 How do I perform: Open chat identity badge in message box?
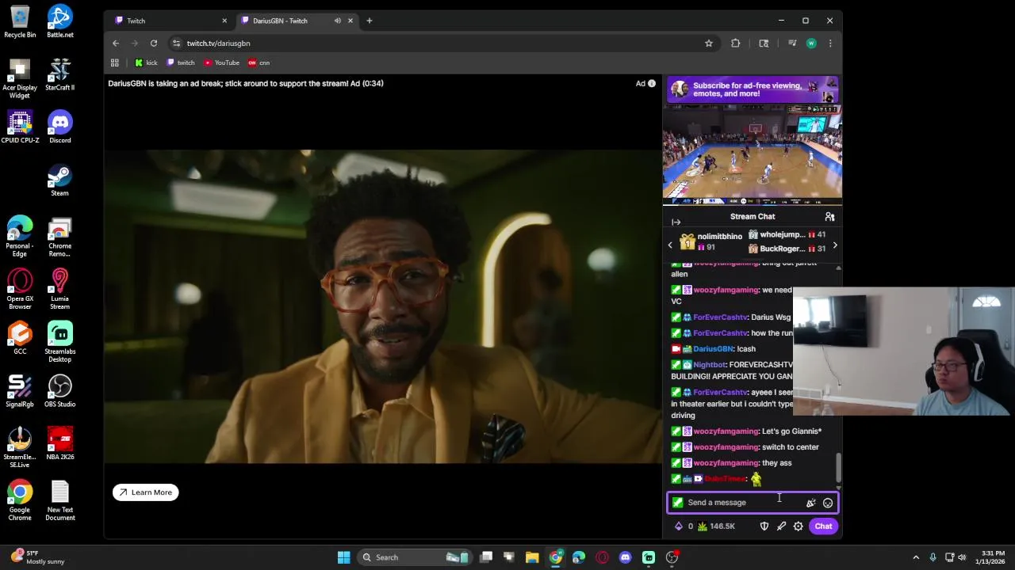[x=677, y=503]
